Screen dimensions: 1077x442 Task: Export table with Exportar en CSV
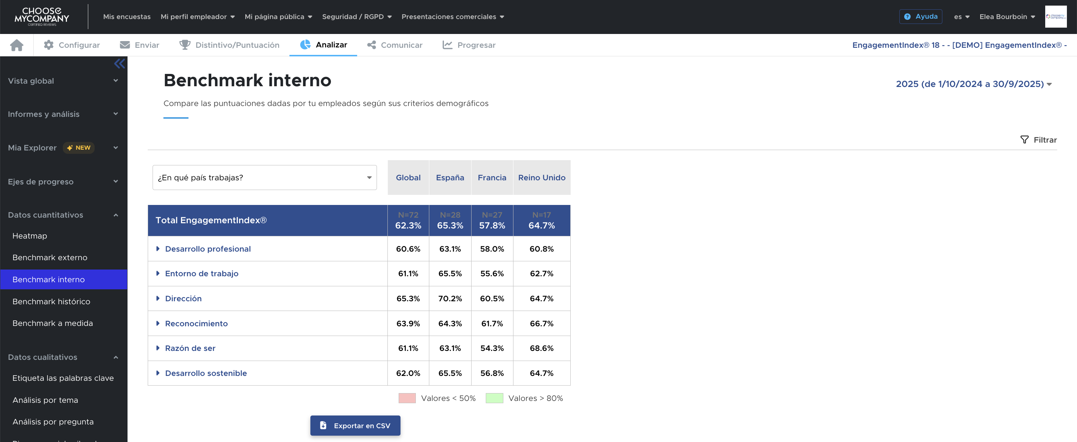pos(355,425)
